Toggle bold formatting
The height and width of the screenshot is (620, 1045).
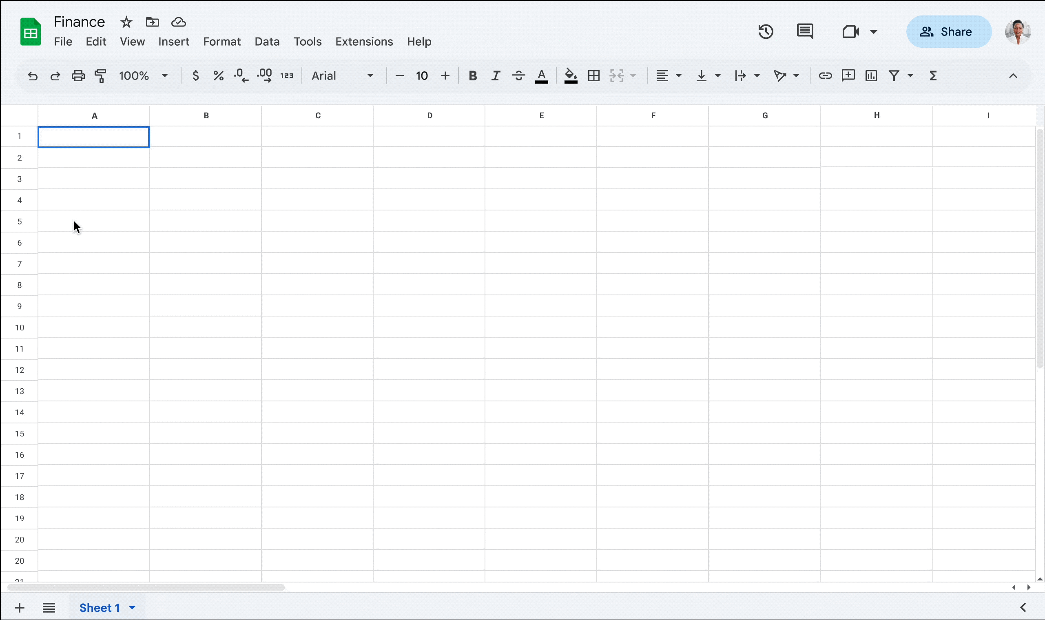[472, 75]
